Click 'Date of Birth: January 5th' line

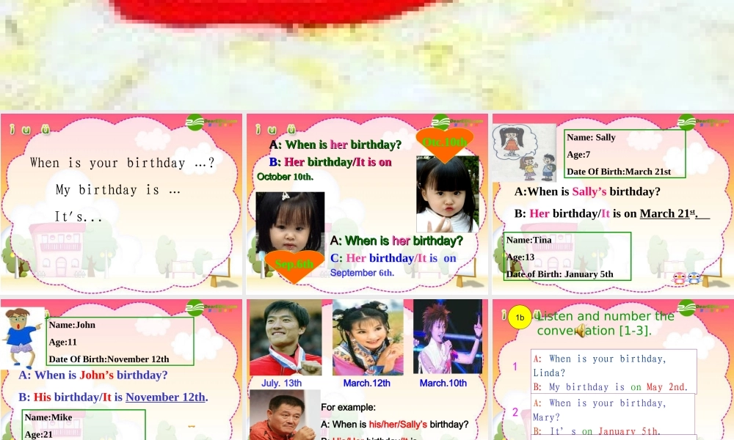pyautogui.click(x=559, y=274)
